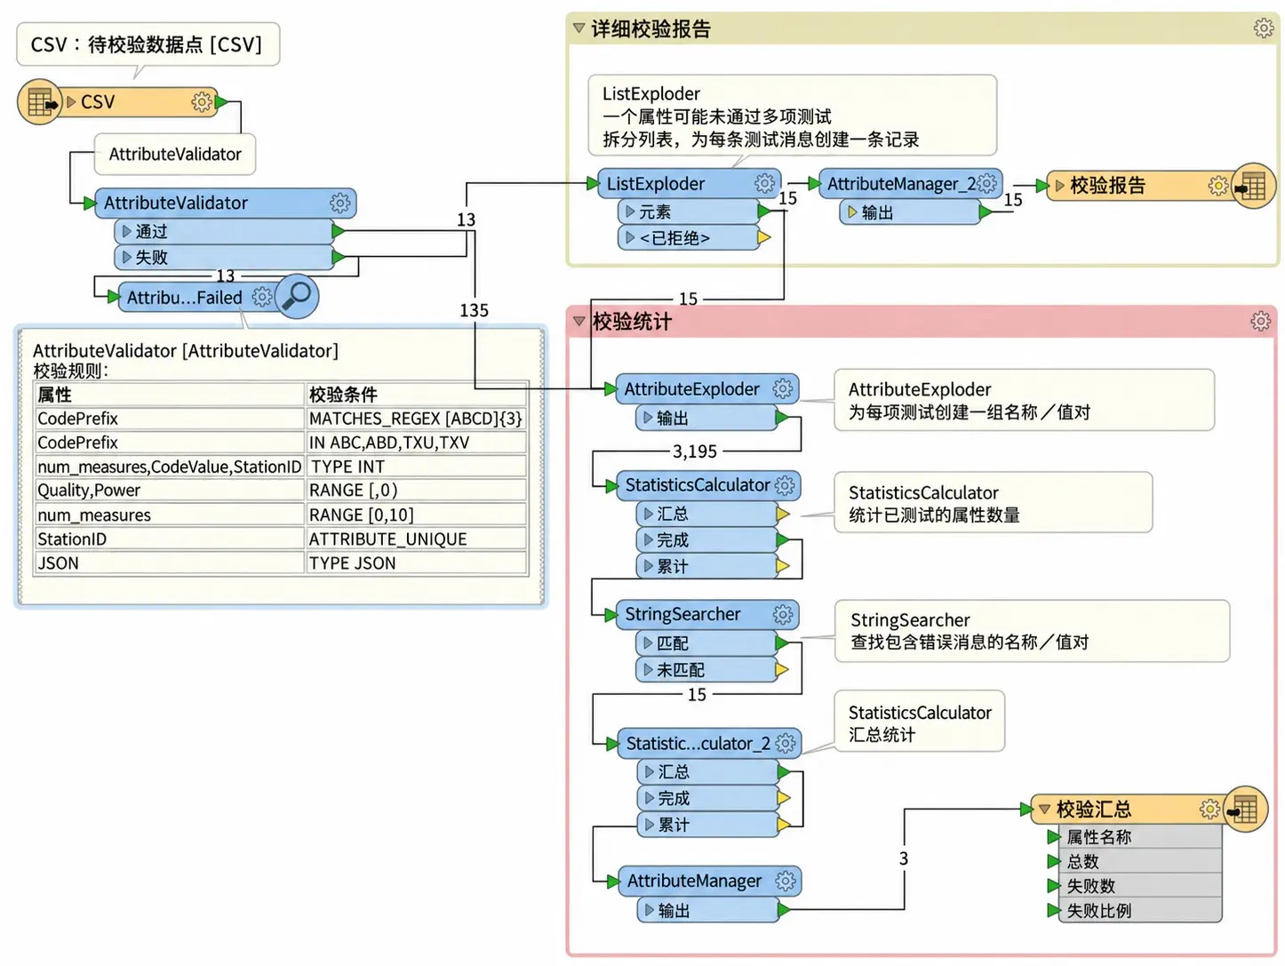Click the 校验汇总 writer table icon
Image resolution: width=1285 pixels, height=966 pixels.
(1245, 809)
